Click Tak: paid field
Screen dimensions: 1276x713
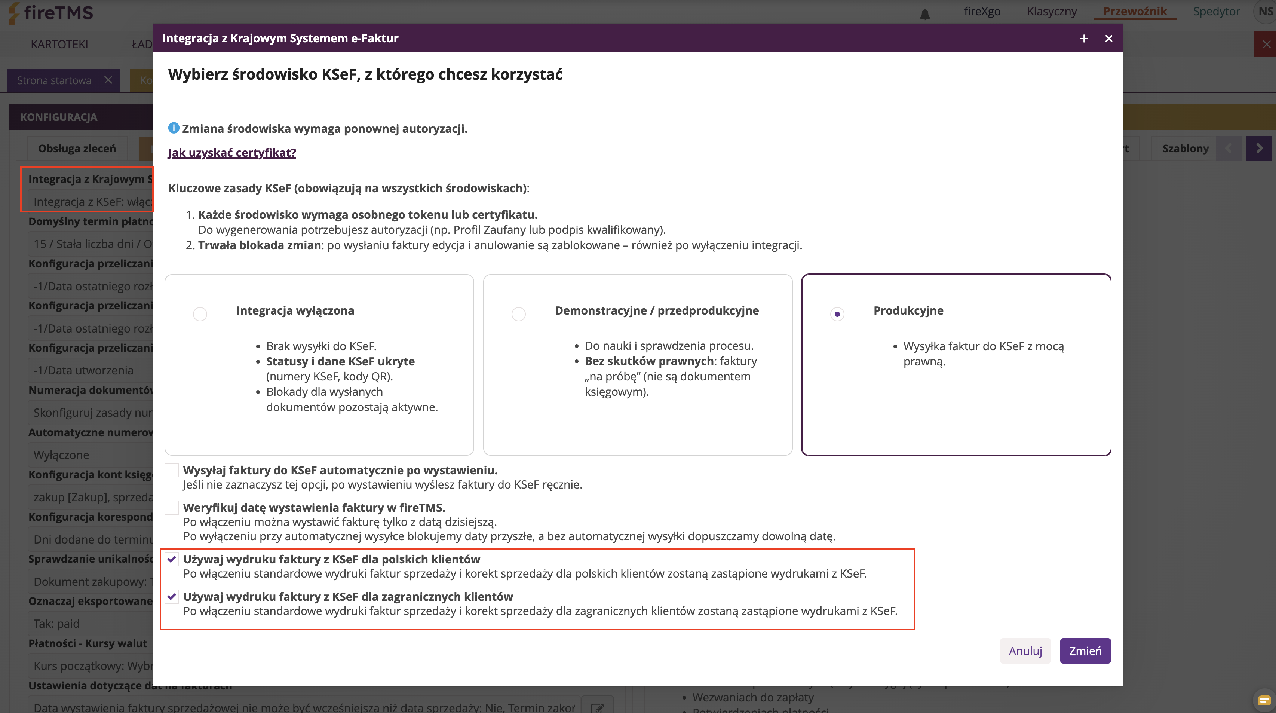(x=91, y=623)
